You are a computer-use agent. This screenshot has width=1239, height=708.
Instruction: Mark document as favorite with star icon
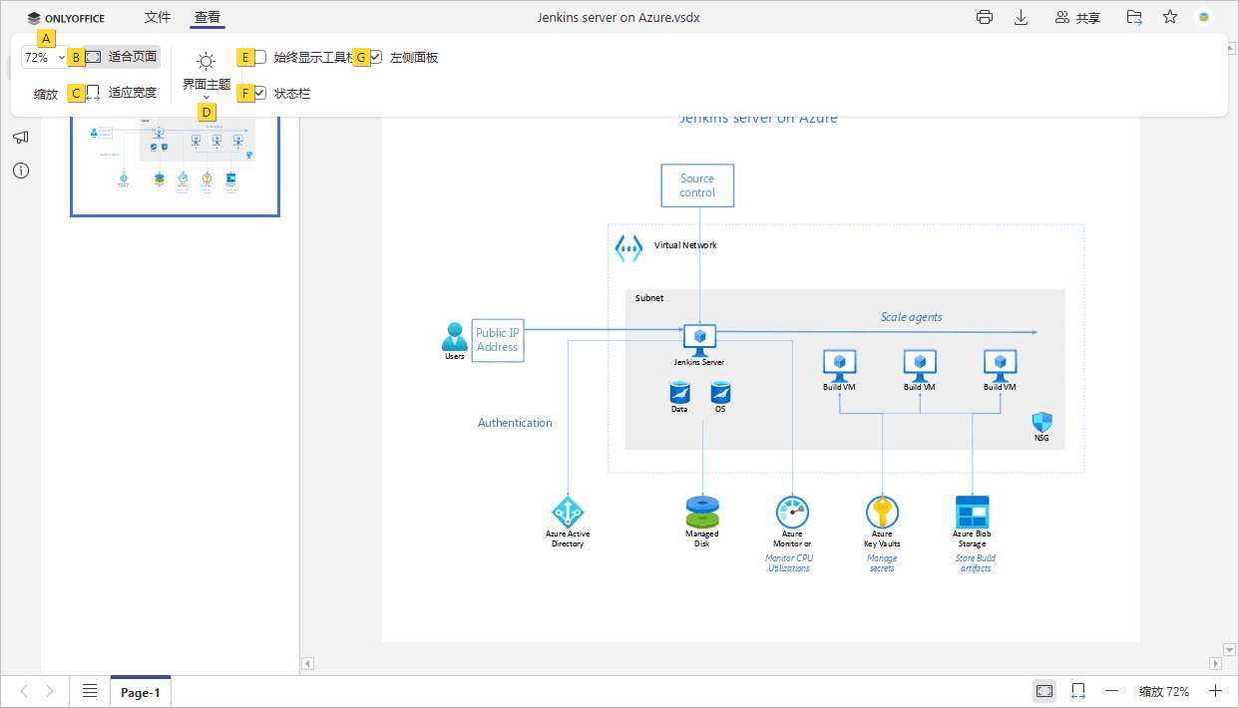1170,17
